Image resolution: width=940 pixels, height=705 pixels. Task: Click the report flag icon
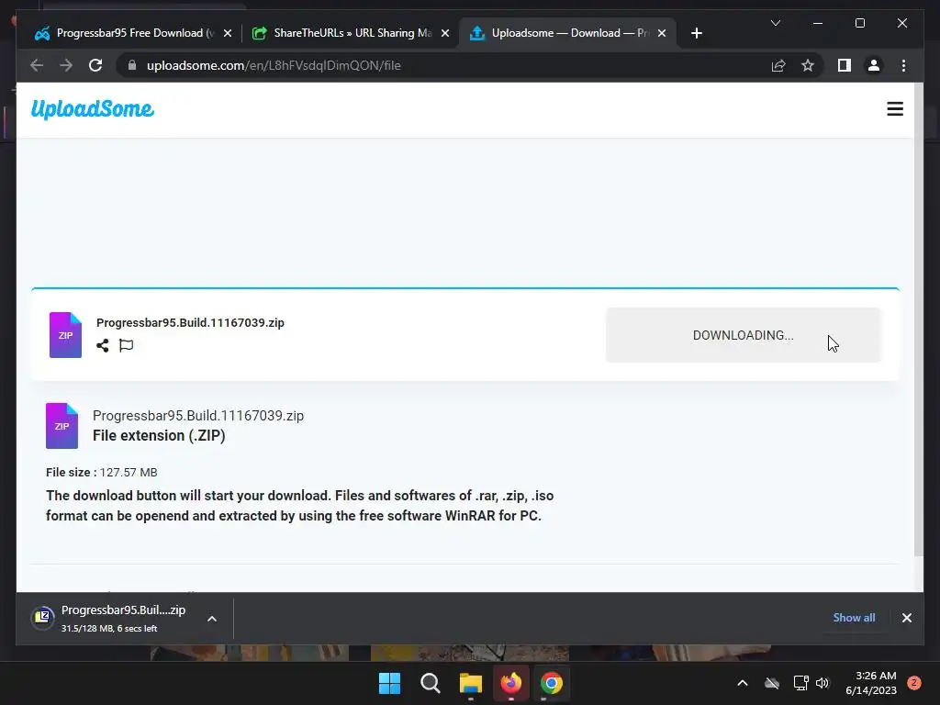click(x=126, y=345)
